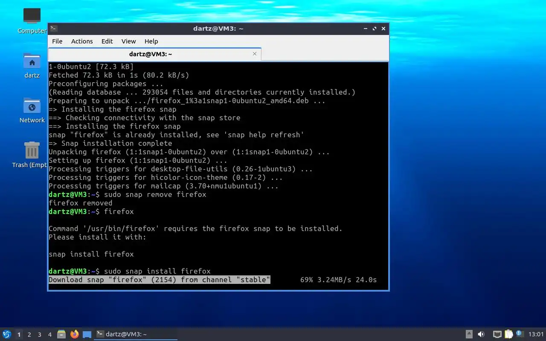Click the "Setting up firefox" output line
546x341 pixels.
[138, 160]
